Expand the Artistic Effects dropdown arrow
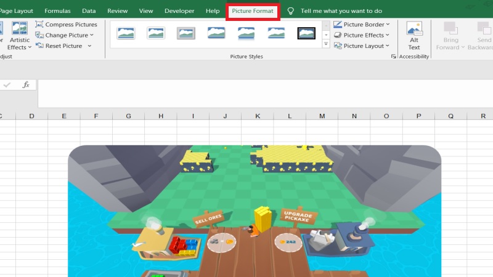This screenshot has height=277, width=493. 30,47
